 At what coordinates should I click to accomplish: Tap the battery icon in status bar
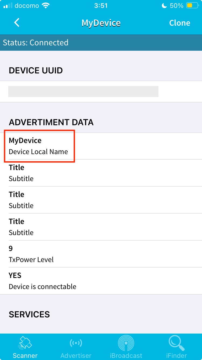193,6
